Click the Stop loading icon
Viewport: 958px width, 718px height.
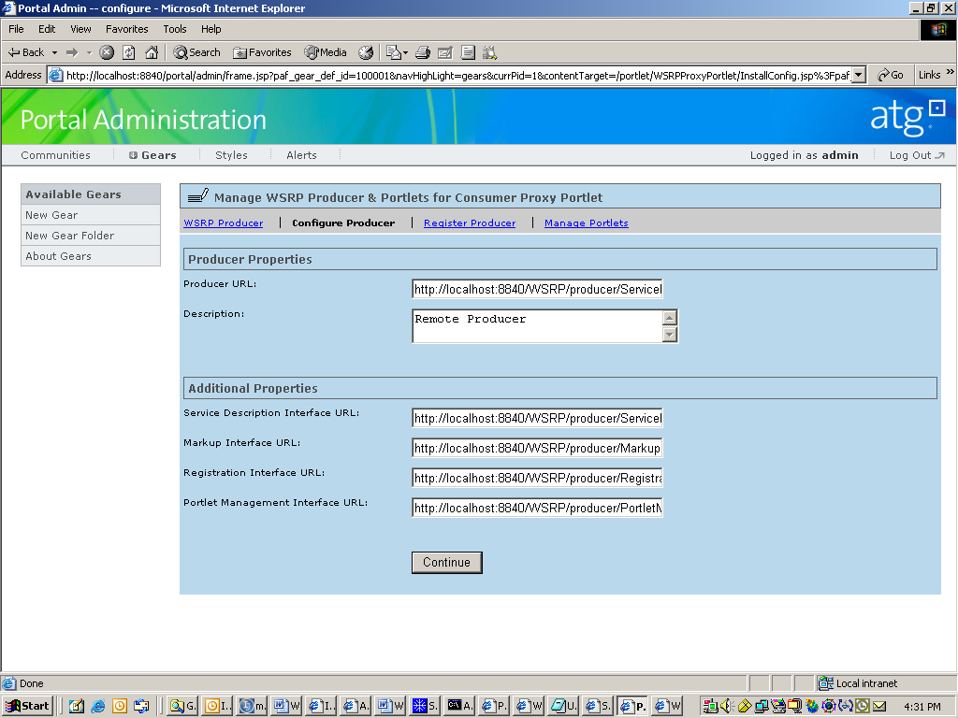tap(107, 52)
